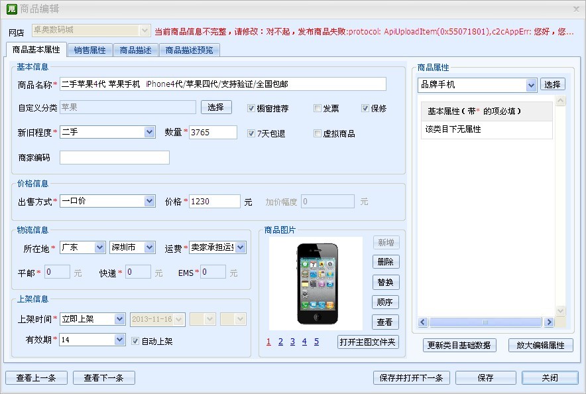This screenshot has height=394, width=586.
Task: Click 替换 to replace the image
Action: [x=386, y=282]
